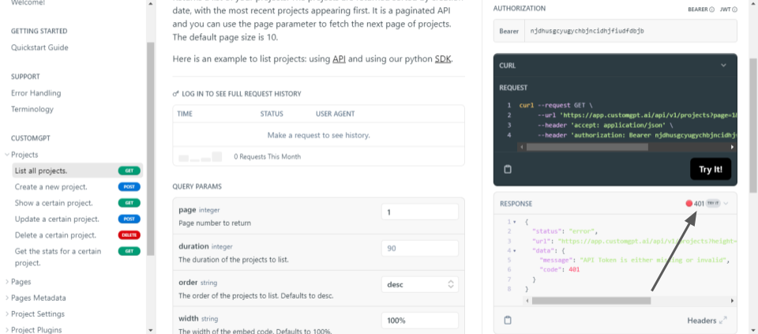The image size is (758, 334).
Task: Collapse the JSON data object fold arrow
Action: (514, 250)
